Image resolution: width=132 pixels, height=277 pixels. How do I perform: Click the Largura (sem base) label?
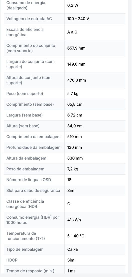[x=24, y=115]
